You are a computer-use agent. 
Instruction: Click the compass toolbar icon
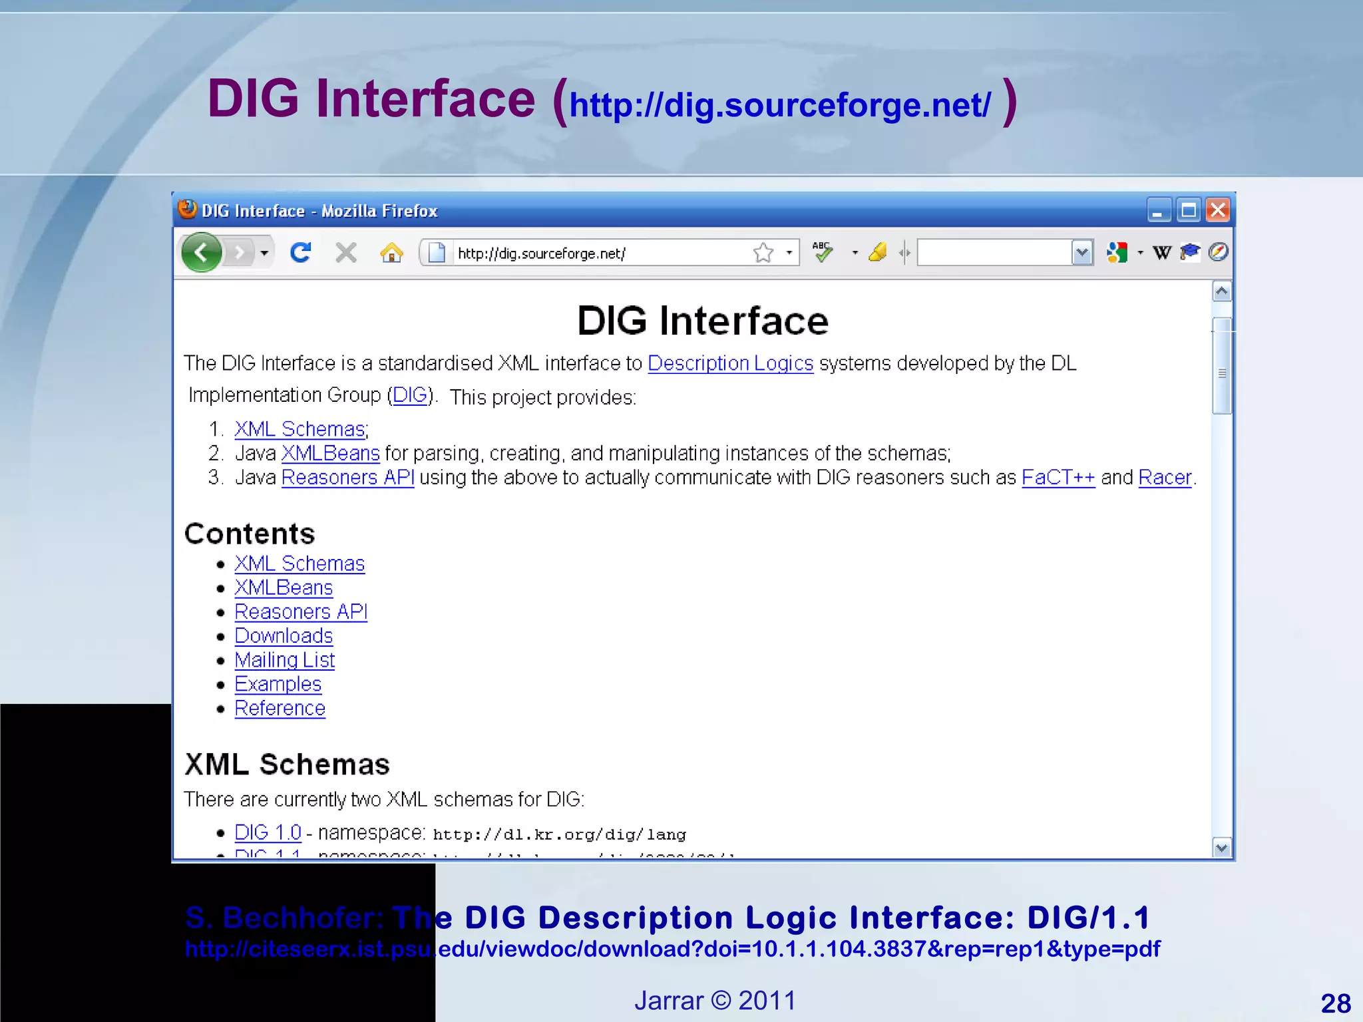1218,252
